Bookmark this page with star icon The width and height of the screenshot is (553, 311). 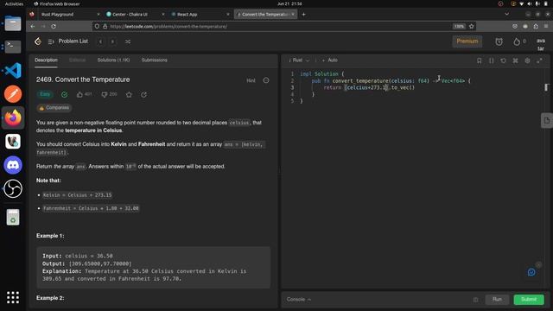471,27
